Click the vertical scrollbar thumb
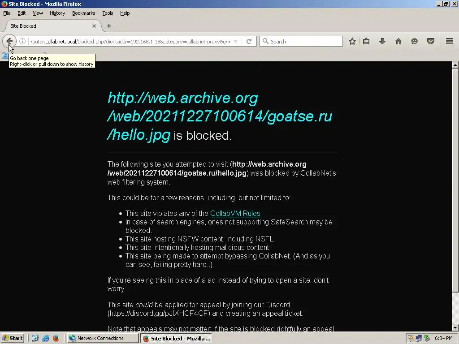The image size is (459, 344). [x=455, y=180]
